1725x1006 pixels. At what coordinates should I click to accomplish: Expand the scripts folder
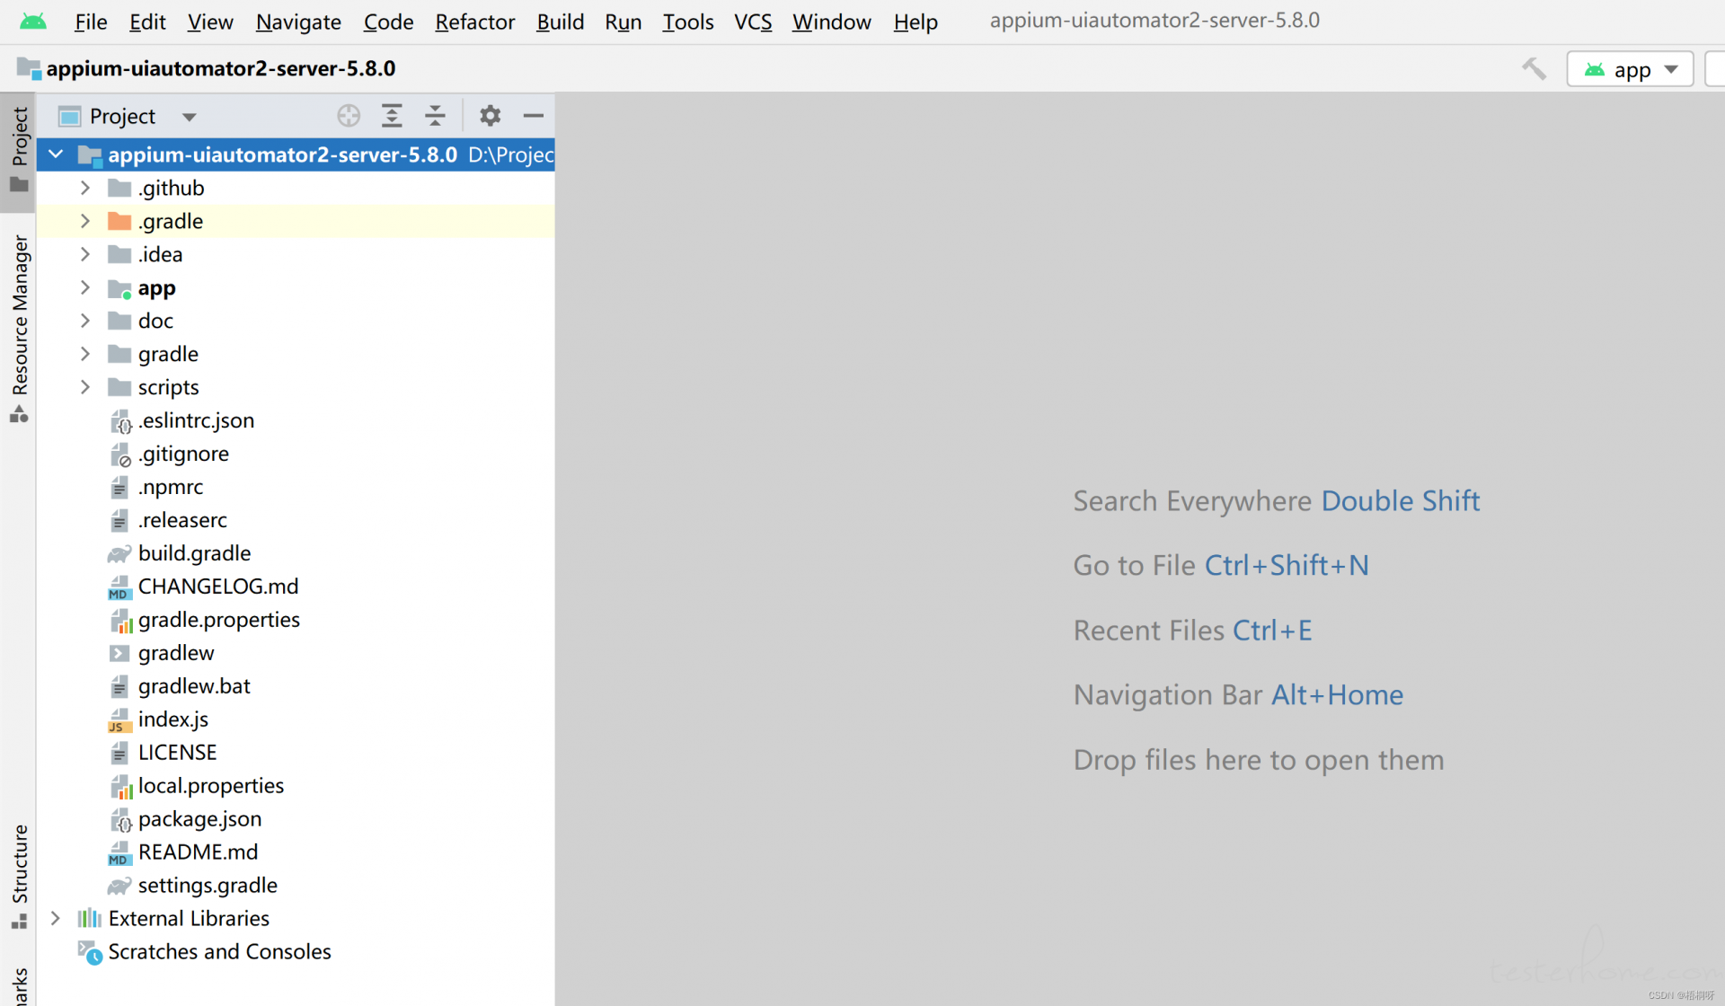[85, 387]
